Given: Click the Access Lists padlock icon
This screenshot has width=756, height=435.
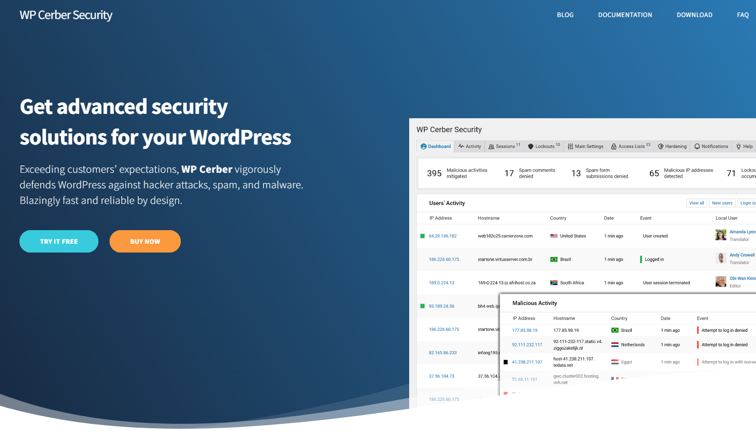Looking at the screenshot, I should pos(614,146).
